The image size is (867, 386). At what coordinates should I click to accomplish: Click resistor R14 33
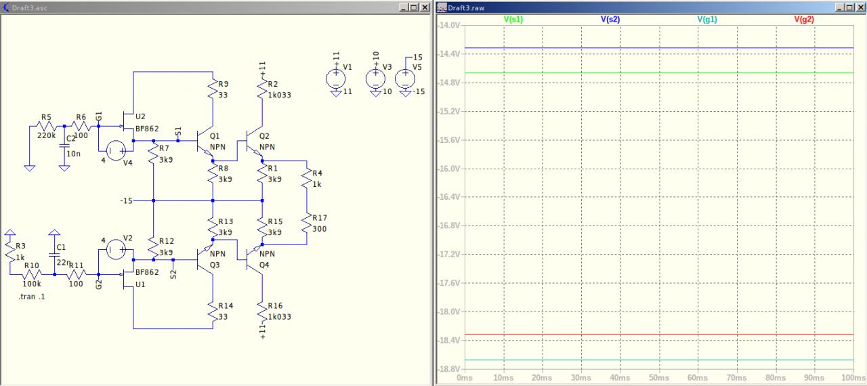[213, 311]
